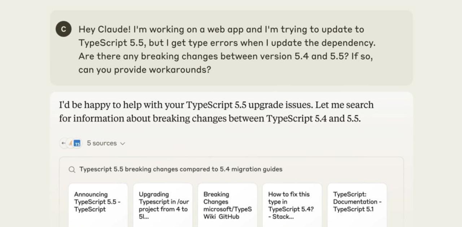Click the TypeScript source favicon
Image resolution: width=462 pixels, height=227 pixels.
point(77,143)
